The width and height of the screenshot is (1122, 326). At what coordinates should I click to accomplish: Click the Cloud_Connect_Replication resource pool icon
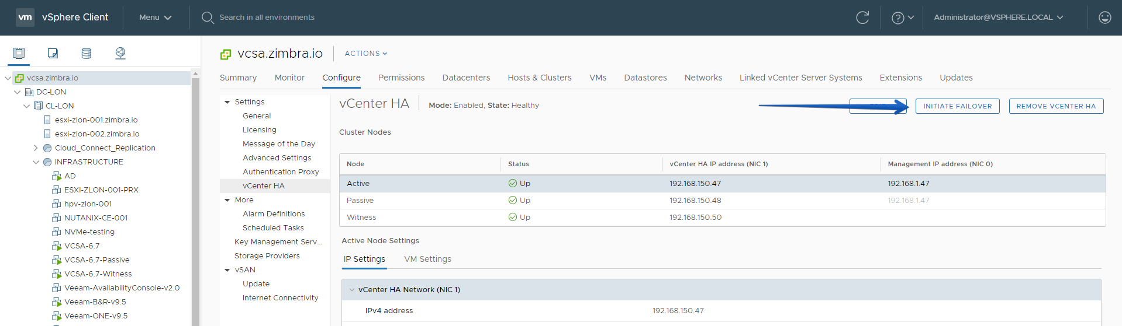click(x=47, y=148)
